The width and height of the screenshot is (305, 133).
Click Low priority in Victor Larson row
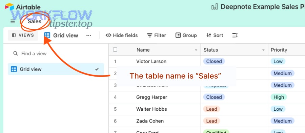pyautogui.click(x=278, y=61)
